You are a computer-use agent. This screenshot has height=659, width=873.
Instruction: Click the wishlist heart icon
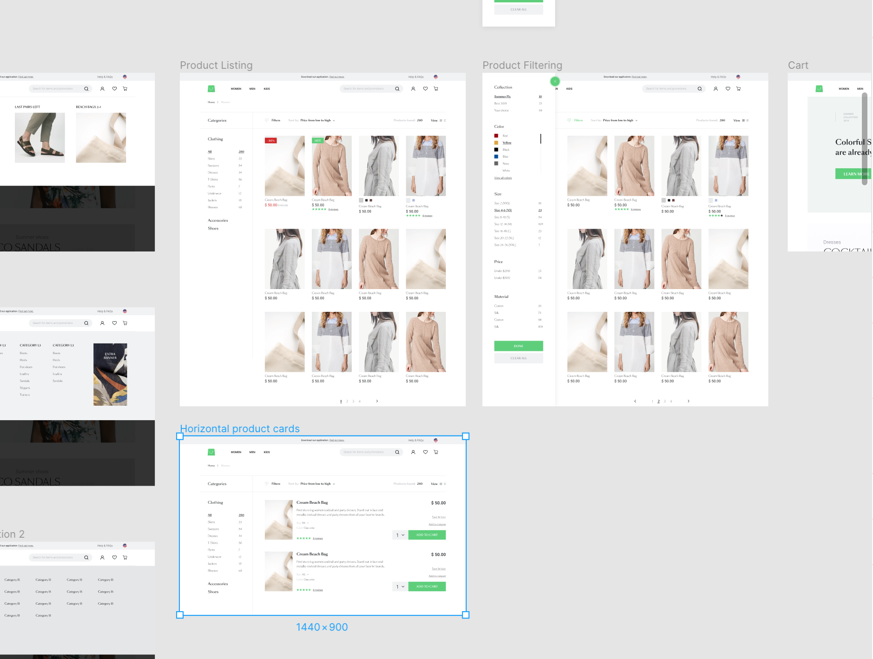coord(425,89)
